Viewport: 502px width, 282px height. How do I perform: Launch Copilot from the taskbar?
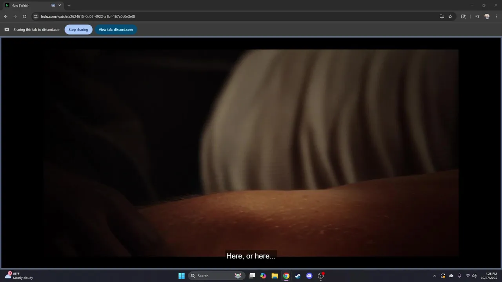pyautogui.click(x=263, y=276)
